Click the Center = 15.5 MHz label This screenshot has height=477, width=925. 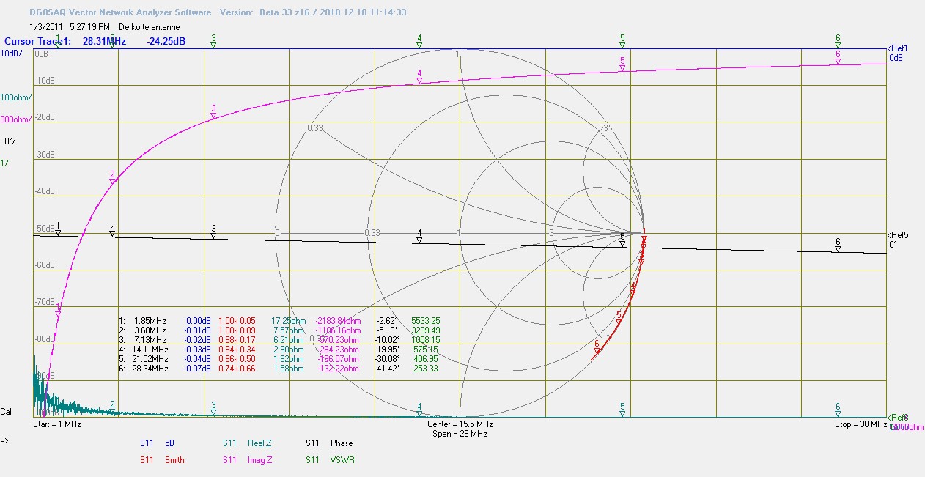pos(460,424)
